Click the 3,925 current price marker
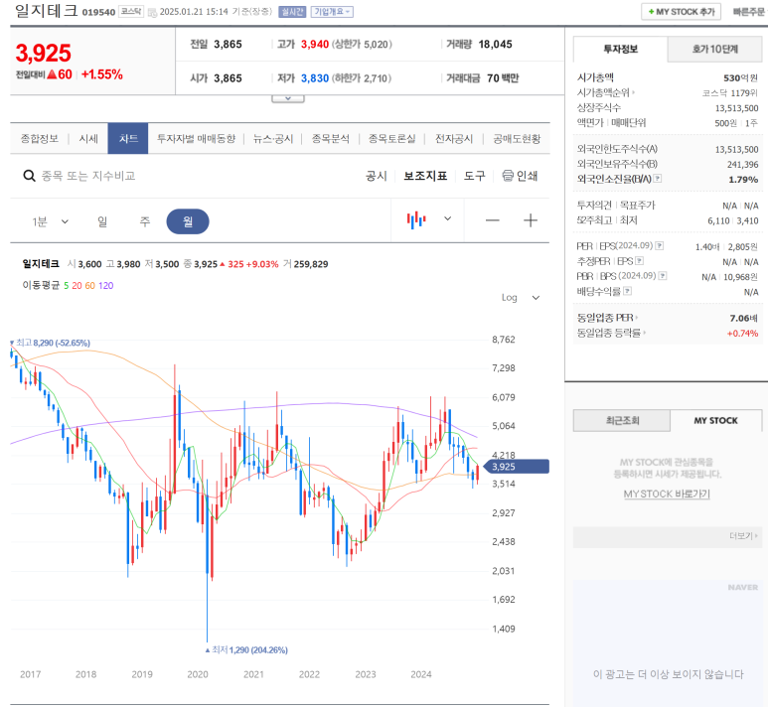The height and width of the screenshot is (707, 768). click(517, 467)
